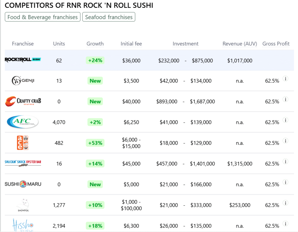Viewport: 298px width, 232px height.
Task: Click the Rock N Roll Sushi logo
Action: [23, 60]
